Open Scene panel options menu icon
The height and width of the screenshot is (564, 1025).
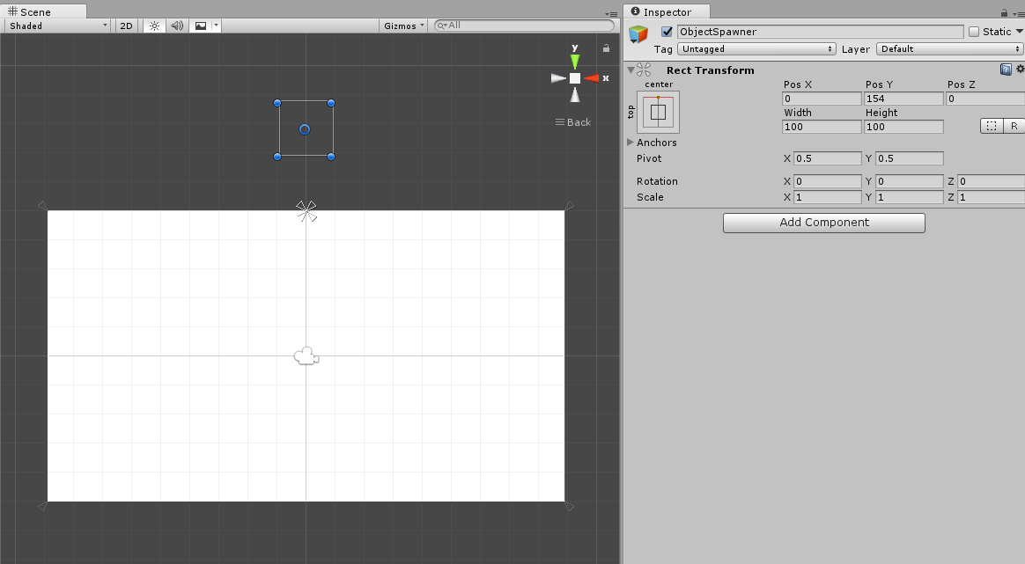click(610, 14)
